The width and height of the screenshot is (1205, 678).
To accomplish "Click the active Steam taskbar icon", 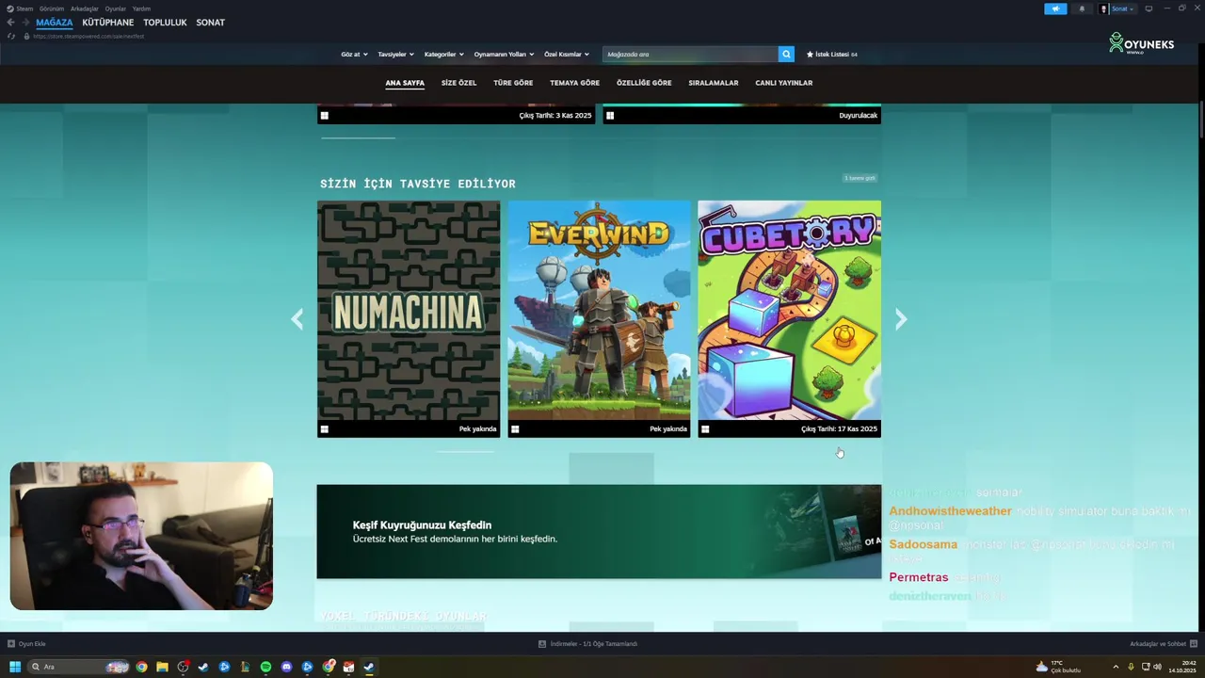I will [369, 667].
